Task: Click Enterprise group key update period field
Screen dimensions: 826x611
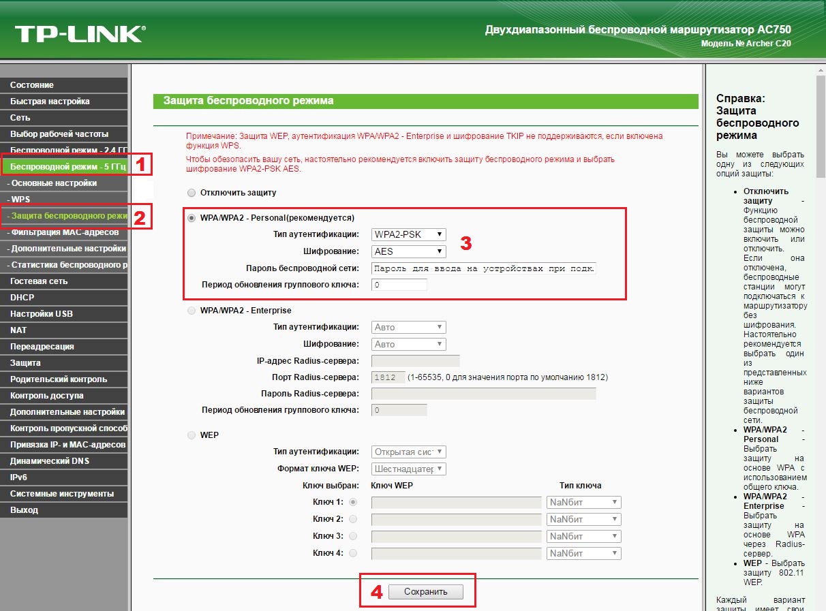Action: click(x=399, y=410)
